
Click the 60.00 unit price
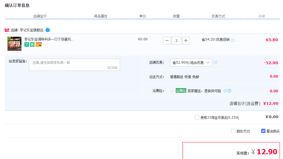point(143,39)
